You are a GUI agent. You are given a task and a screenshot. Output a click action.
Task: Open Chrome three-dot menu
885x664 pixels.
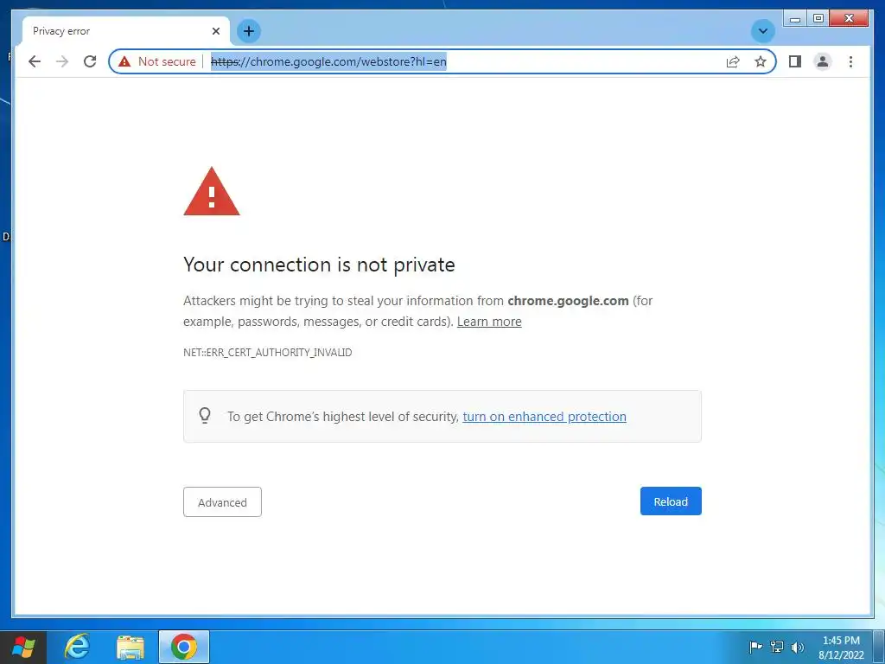tap(850, 61)
